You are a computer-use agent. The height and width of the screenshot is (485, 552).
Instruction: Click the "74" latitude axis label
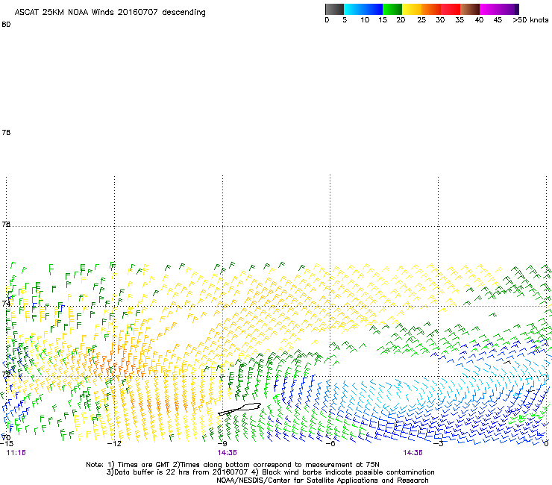pyautogui.click(x=6, y=303)
